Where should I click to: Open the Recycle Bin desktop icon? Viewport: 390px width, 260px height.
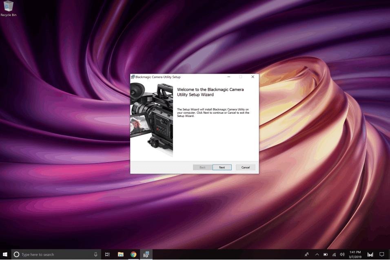[9, 9]
